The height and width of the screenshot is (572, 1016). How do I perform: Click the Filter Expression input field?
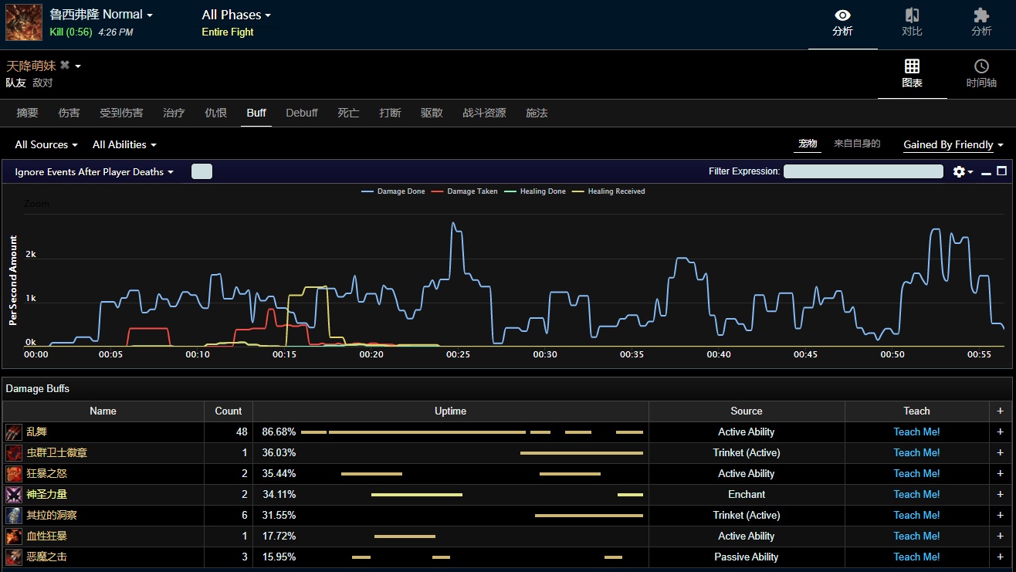pos(863,171)
